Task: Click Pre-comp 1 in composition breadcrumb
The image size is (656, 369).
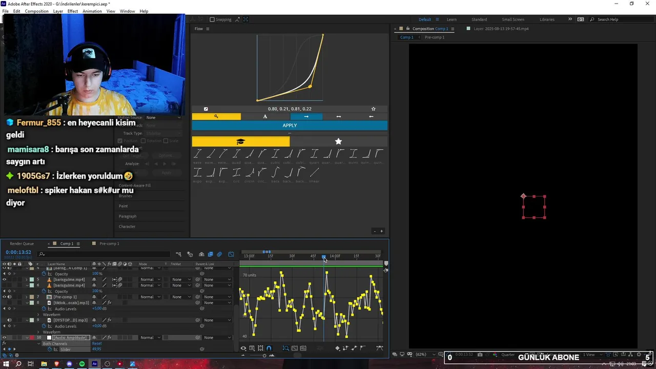Action: [x=435, y=37]
